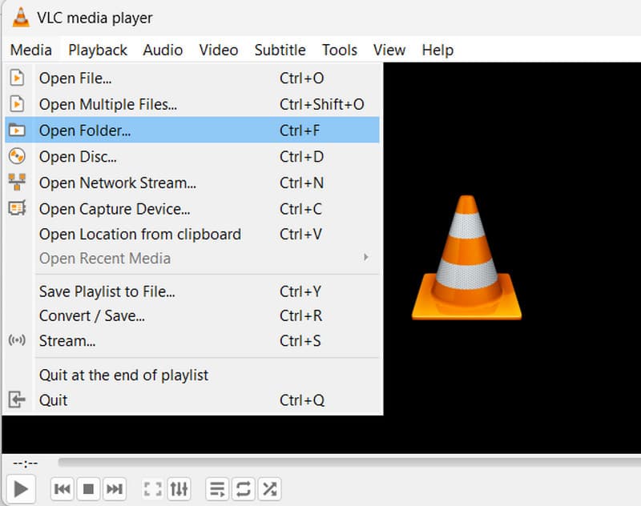Toggle random shuffle playback

point(269,488)
